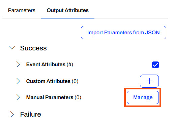
Task: Click the (0) count beside Manual Parameters
Action: 78,97
